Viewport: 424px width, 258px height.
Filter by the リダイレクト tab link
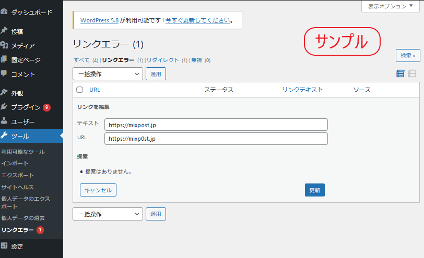(x=163, y=60)
